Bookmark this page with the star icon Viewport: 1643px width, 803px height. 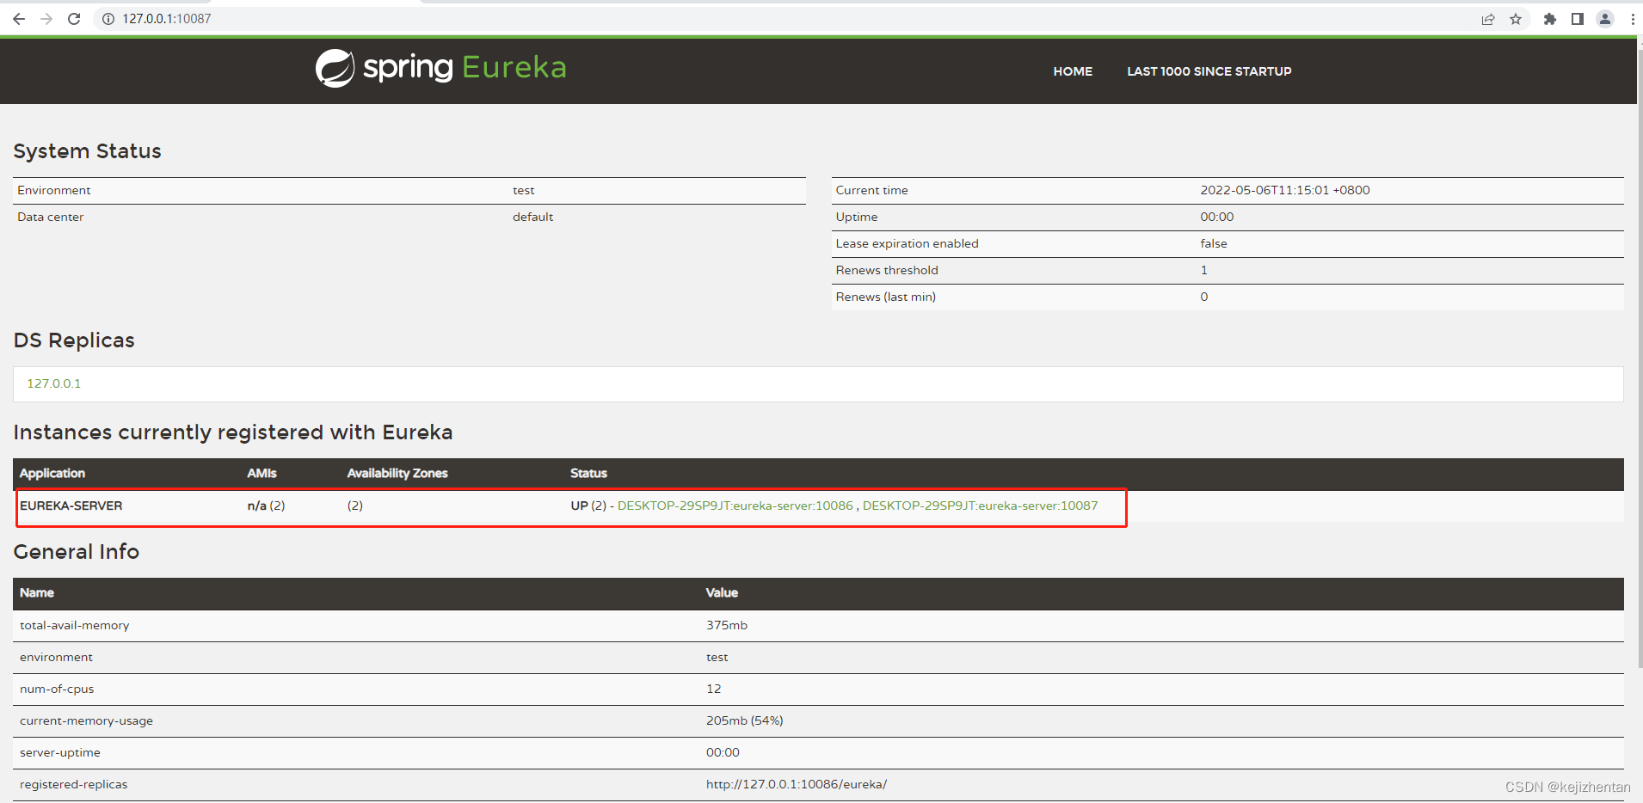click(1516, 19)
